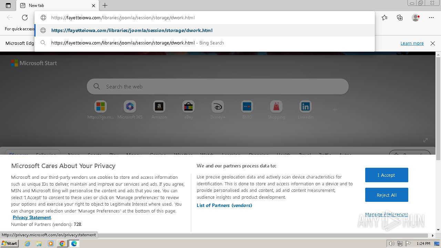Choose the Bing Search suggestion for the URL
Viewport: 441px width, 248px height.
pos(205,43)
